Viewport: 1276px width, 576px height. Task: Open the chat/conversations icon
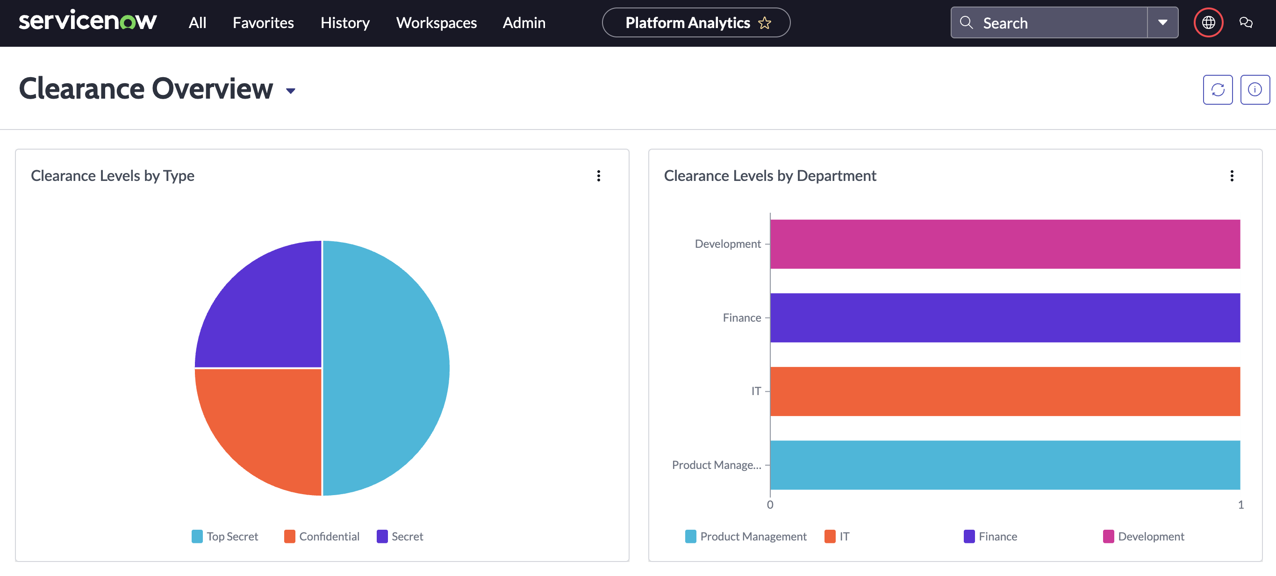(1247, 22)
